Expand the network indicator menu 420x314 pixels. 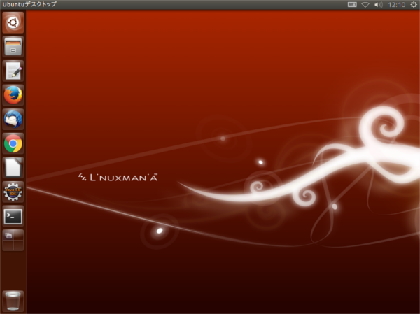pyautogui.click(x=365, y=5)
